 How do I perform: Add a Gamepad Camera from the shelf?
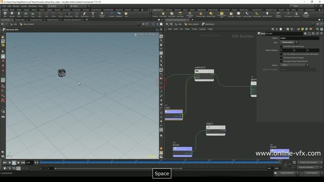[306, 15]
